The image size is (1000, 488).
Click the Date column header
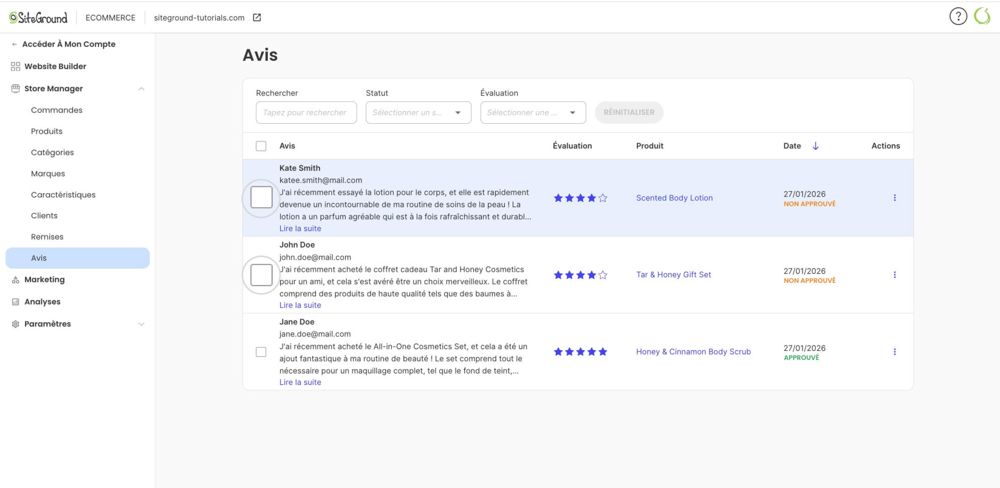[x=792, y=146]
